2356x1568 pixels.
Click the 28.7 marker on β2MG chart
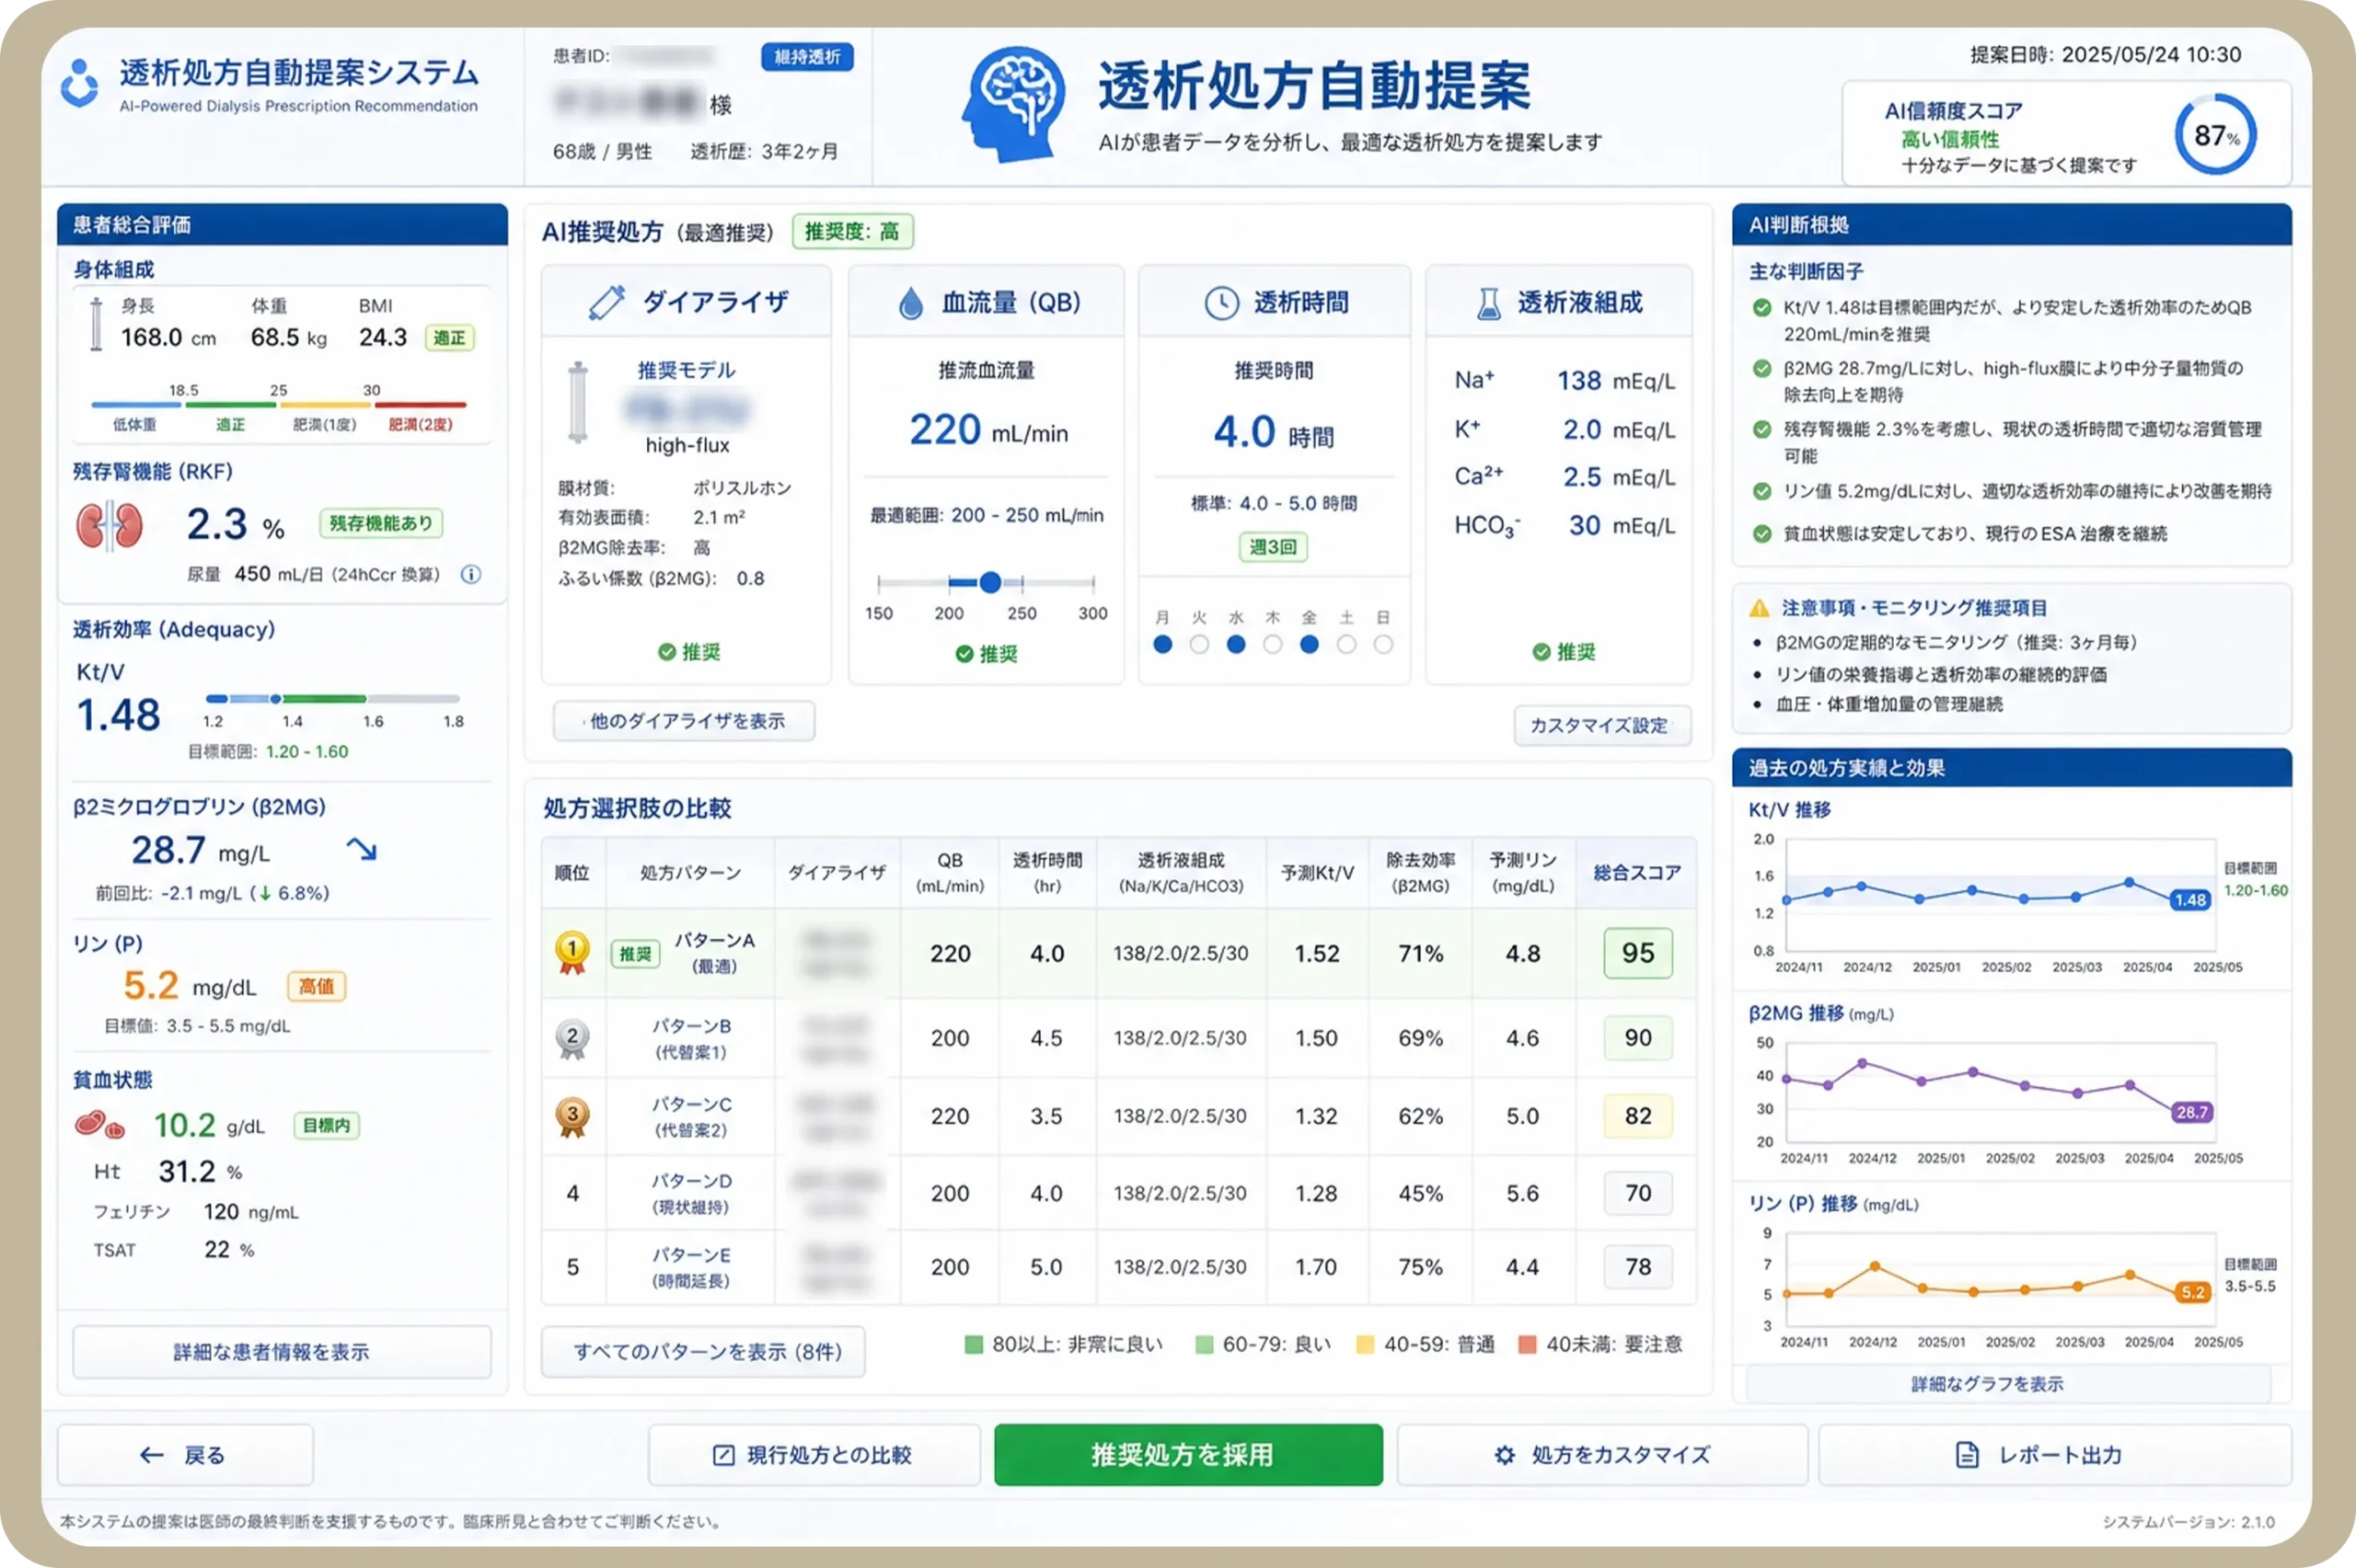pyautogui.click(x=2191, y=1112)
